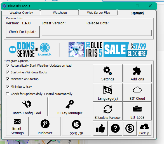This screenshot has height=144, width=164.
Task: Open Add-ons puzzle piece button
Action: (137, 73)
